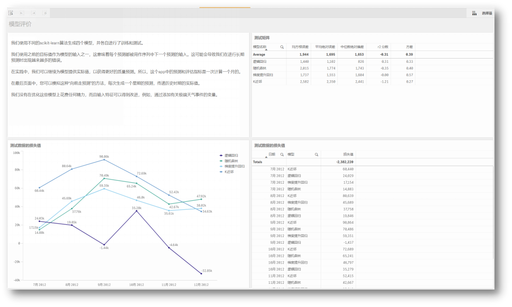Select 逻辑回归 row in 测试矩阵 table
Image resolution: width=512 pixels, height=307 pixels.
click(334, 61)
